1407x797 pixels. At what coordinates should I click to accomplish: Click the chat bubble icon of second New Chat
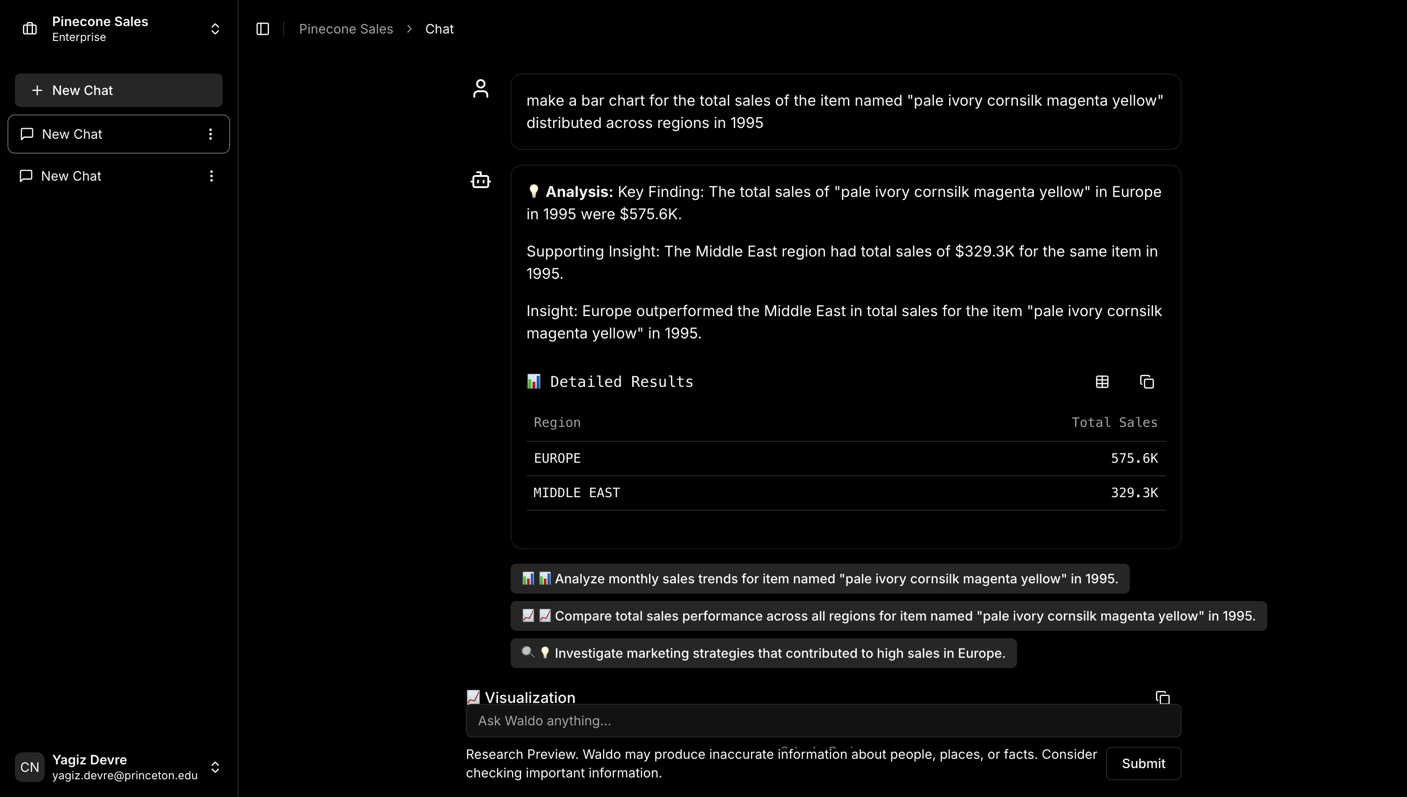coord(26,176)
